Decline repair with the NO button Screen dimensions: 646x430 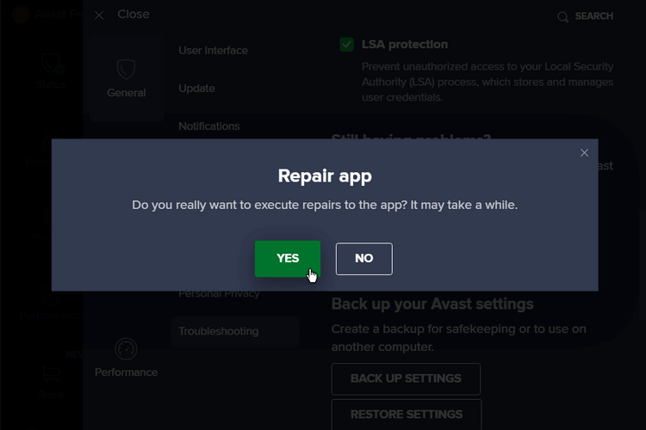click(364, 258)
